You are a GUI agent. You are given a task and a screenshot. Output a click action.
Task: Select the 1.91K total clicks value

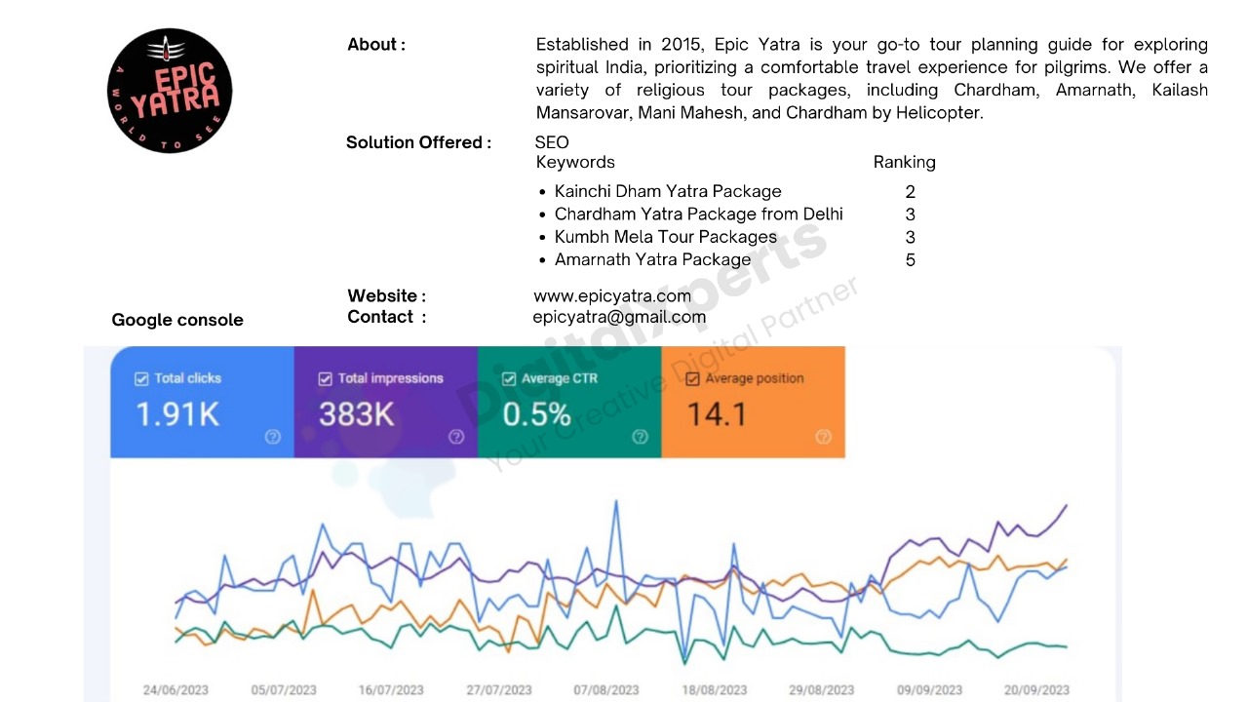coord(177,414)
